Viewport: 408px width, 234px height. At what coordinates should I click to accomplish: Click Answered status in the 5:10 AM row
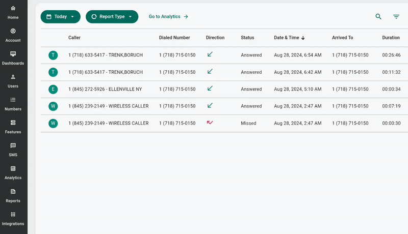point(251,89)
